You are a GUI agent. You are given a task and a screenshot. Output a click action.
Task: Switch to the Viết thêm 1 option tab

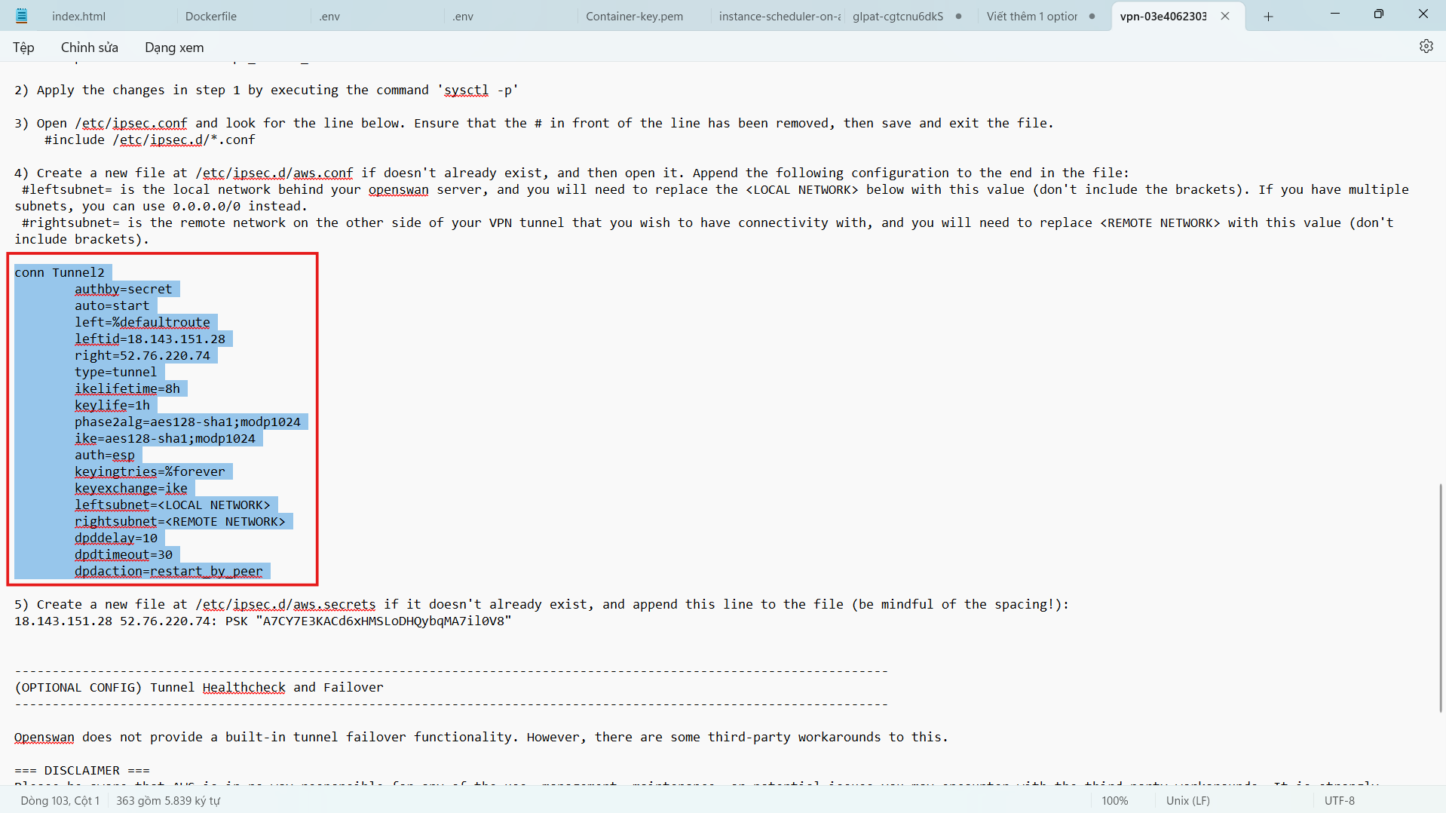[1032, 16]
